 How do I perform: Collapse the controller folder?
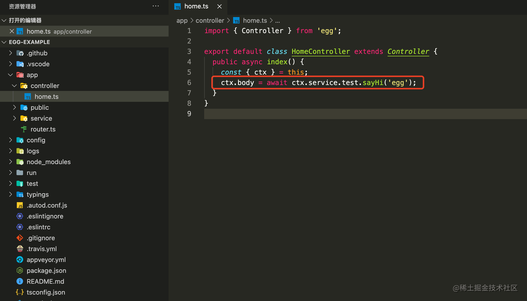[15, 86]
